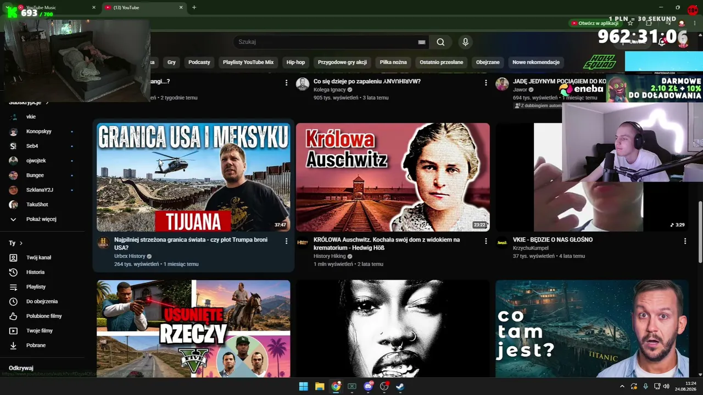703x395 pixels.
Task: Open 'VKIE - BĘDZIE O NAS GŁOŚNO' title
Action: (x=553, y=240)
